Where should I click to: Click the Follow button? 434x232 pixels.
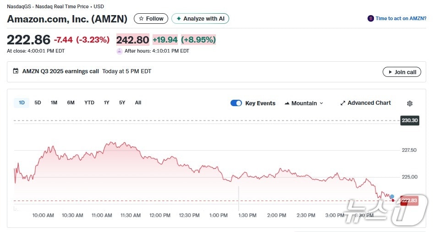click(x=151, y=19)
